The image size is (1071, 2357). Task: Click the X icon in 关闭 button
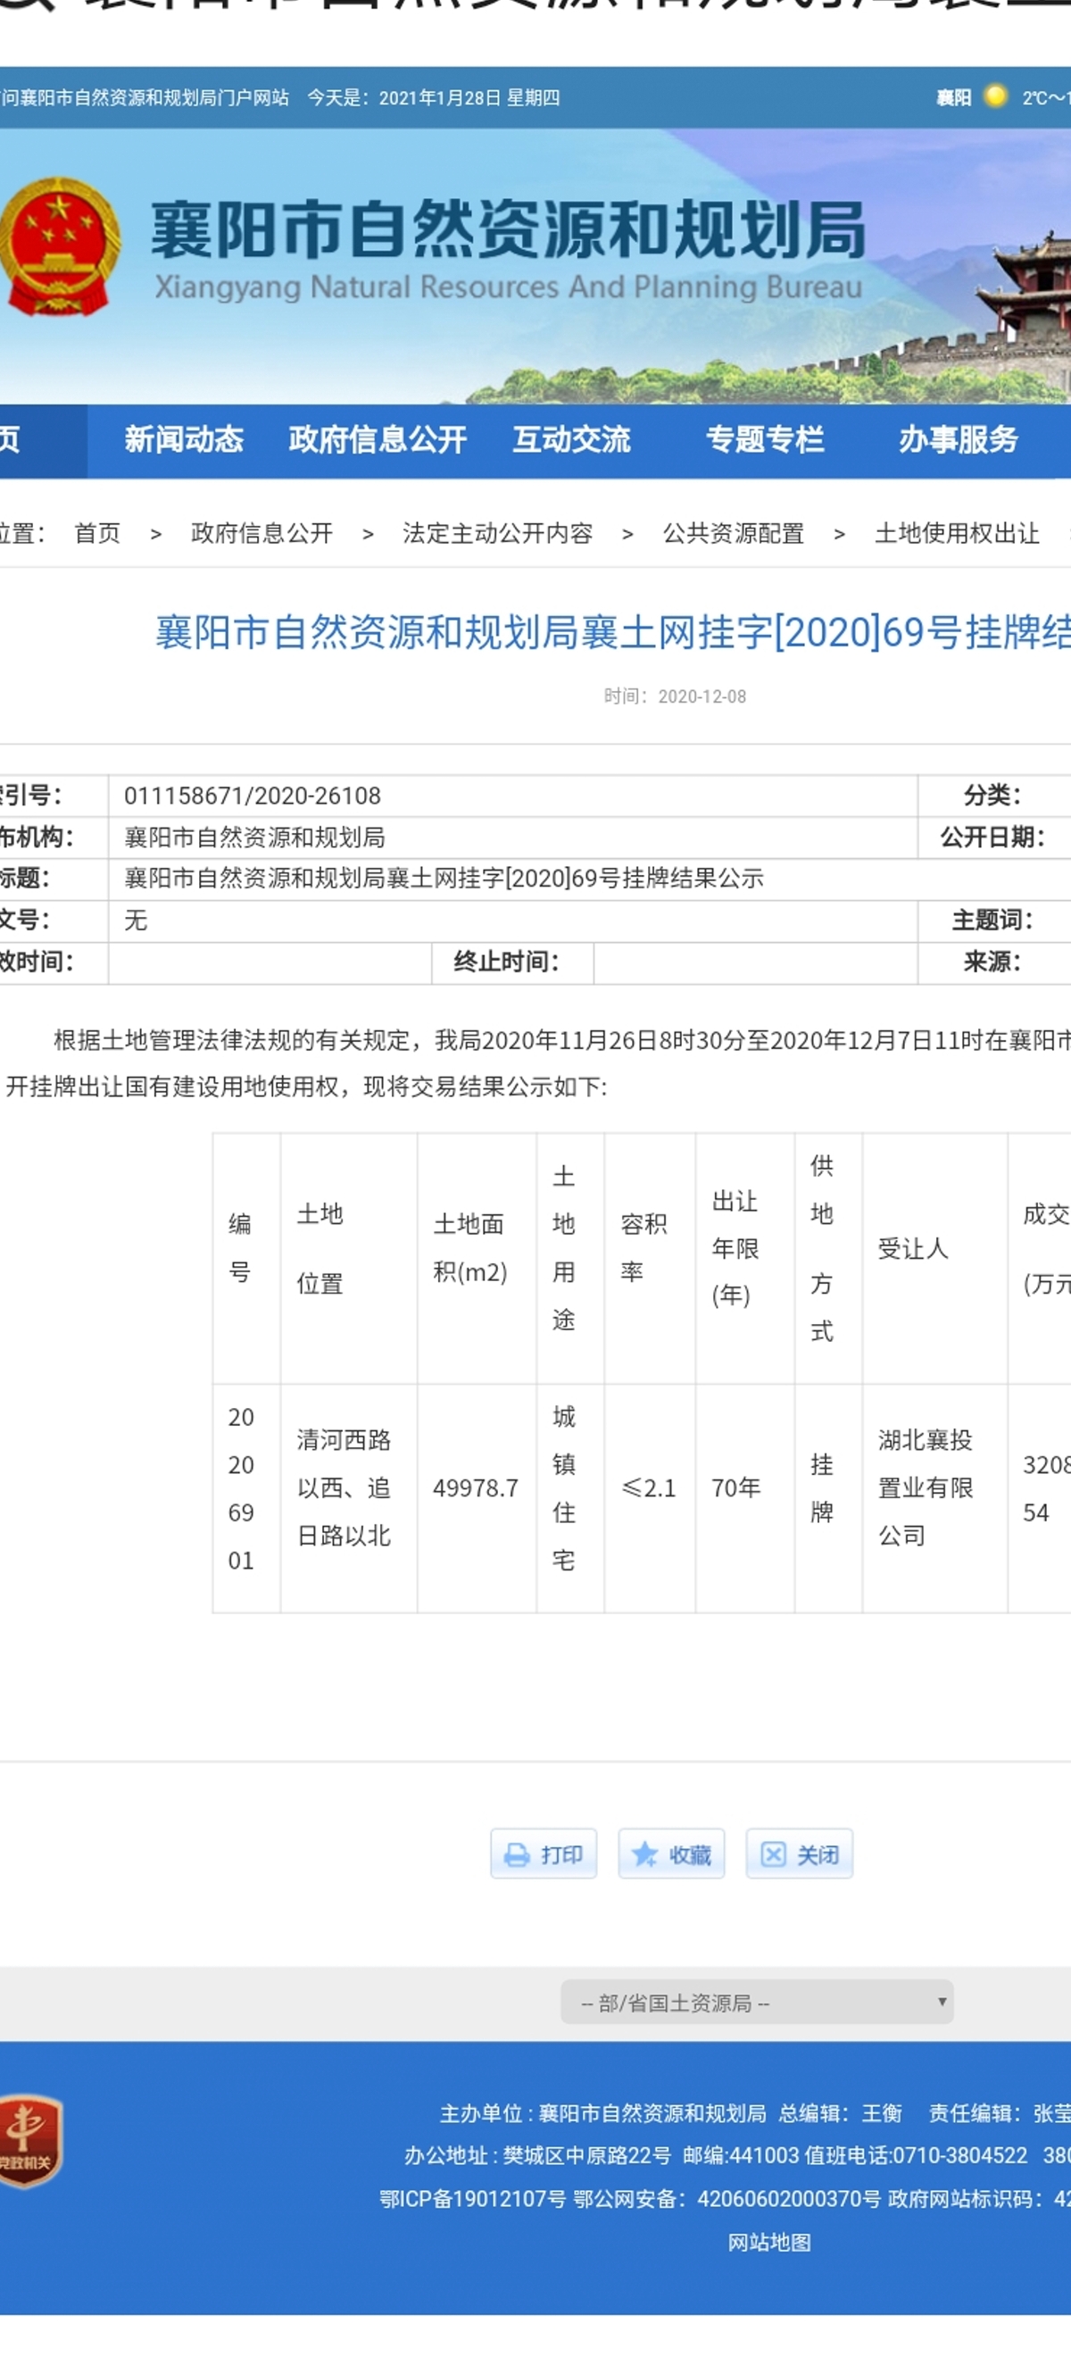[773, 1854]
